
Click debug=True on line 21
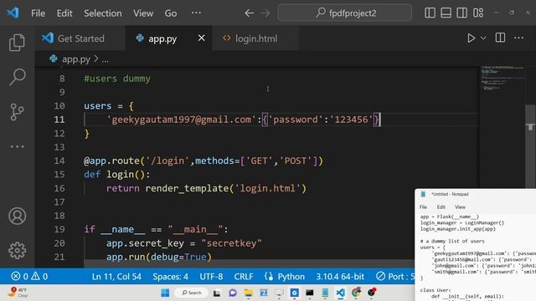(x=178, y=257)
